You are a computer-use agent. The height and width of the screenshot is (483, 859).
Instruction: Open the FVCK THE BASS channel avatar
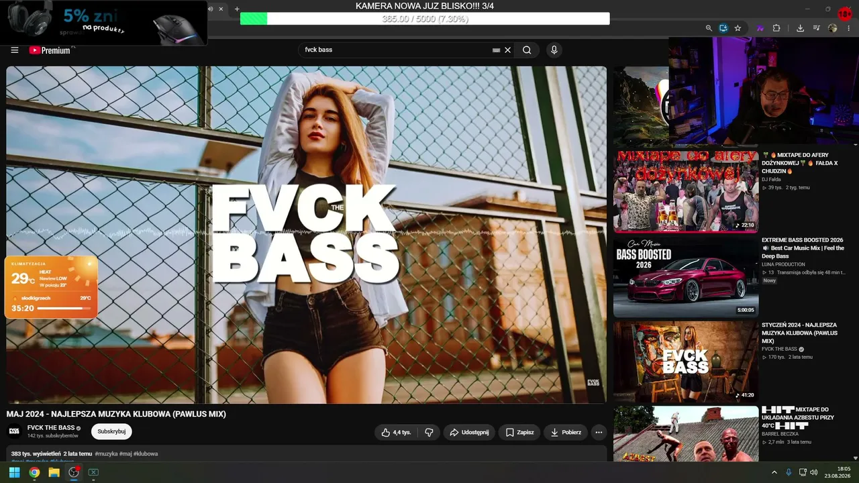point(14,431)
